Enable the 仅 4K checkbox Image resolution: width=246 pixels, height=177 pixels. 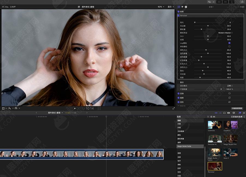point(208,117)
